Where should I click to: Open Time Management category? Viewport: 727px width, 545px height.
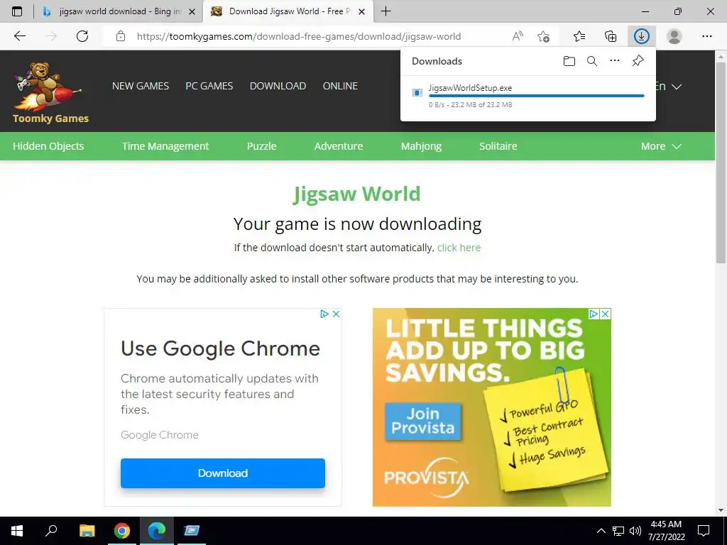point(165,146)
